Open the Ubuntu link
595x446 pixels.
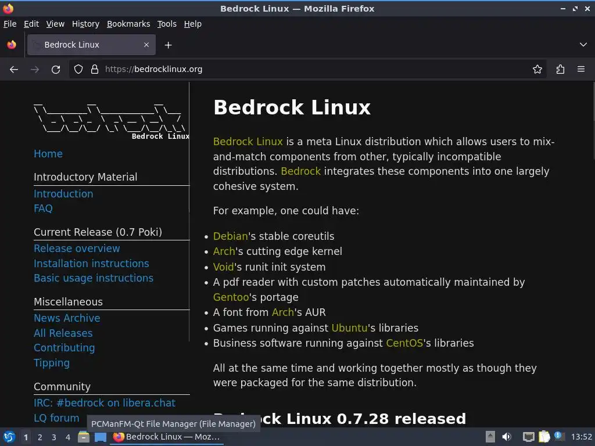[x=349, y=328]
